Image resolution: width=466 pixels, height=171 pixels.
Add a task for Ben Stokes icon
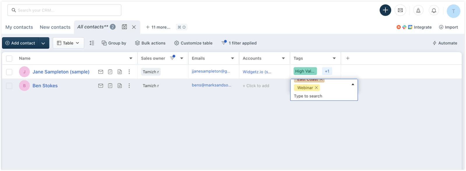click(x=110, y=86)
